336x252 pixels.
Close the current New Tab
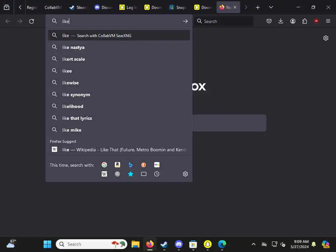pos(235,7)
